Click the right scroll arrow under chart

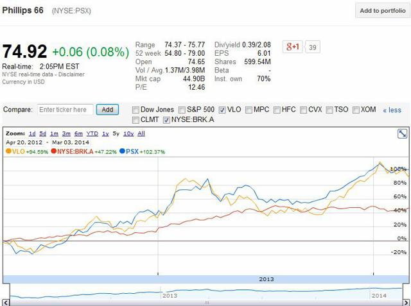coord(406,303)
